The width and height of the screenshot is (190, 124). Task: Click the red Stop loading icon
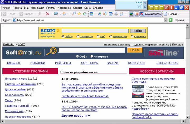[x=48, y=14]
